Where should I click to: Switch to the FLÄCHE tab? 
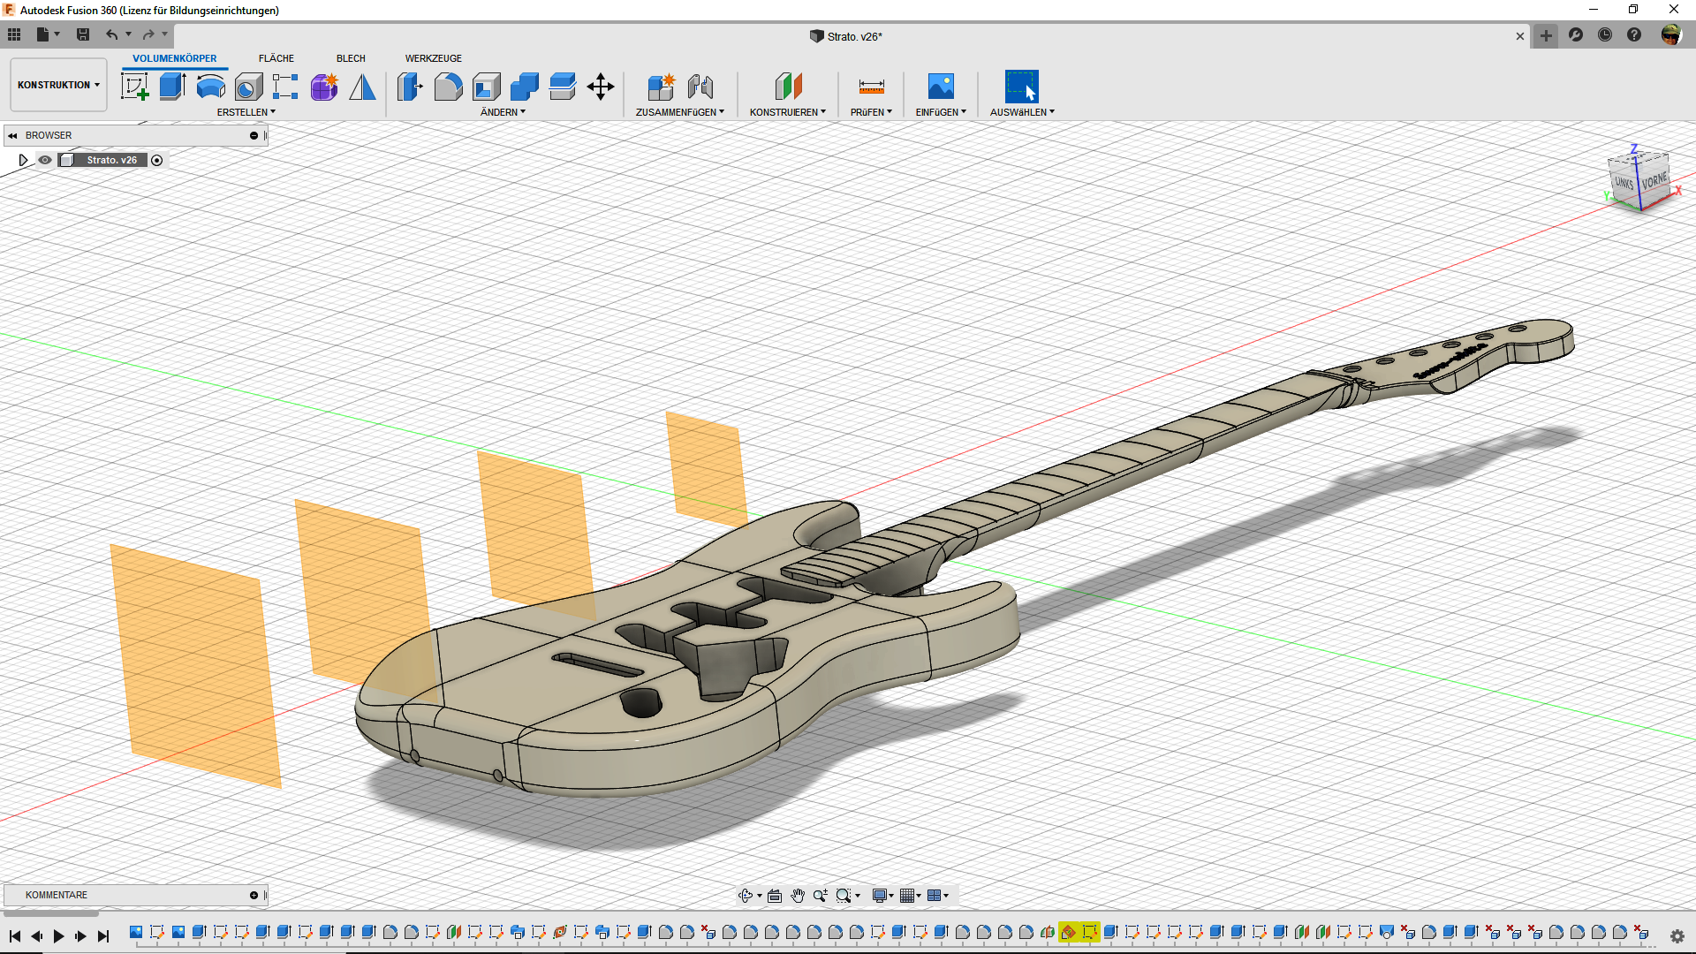[x=276, y=58]
